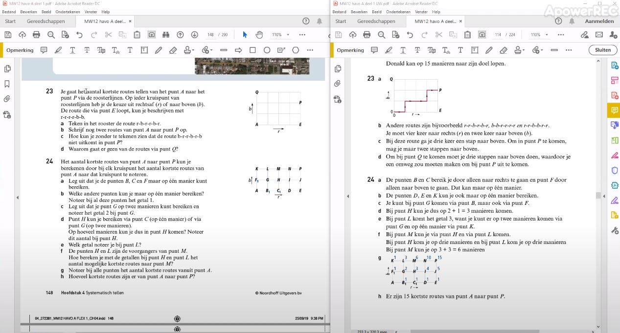Open the Start tab in right window

(x=341, y=22)
